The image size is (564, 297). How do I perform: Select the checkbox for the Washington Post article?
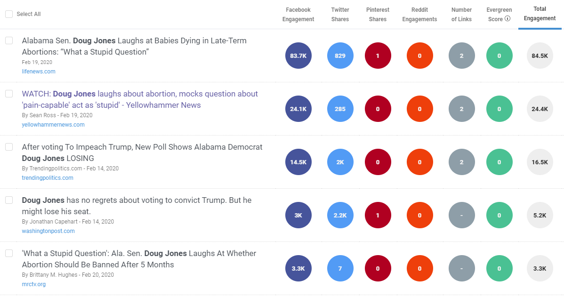[8, 200]
